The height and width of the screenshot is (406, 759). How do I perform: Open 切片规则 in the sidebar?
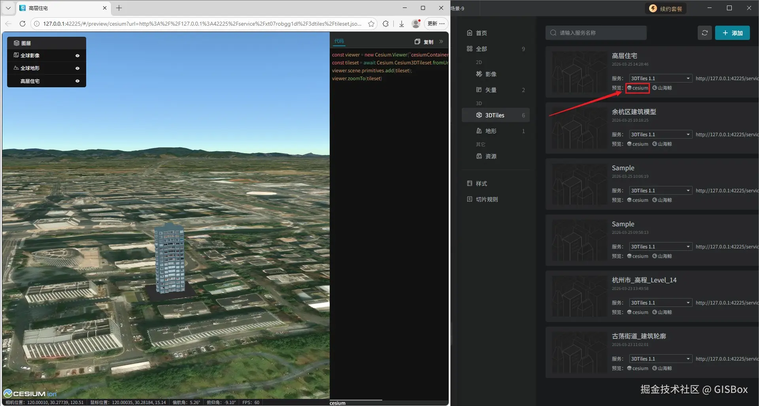click(496, 199)
